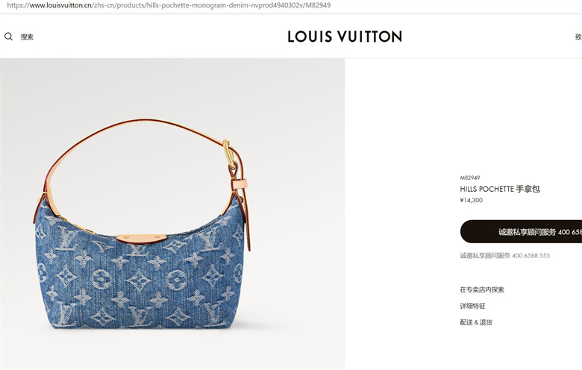Click the product code M82949 above title
The image size is (582, 370).
coord(470,178)
